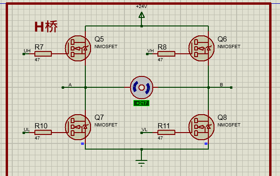Click the blue marker near Q7 source
Viewport: 280px width, 176px height.
[82, 143]
